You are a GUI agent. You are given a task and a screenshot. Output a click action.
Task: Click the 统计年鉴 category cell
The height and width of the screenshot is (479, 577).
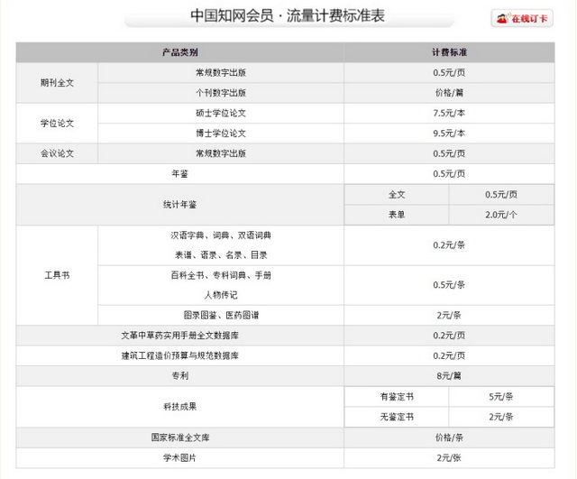(179, 205)
